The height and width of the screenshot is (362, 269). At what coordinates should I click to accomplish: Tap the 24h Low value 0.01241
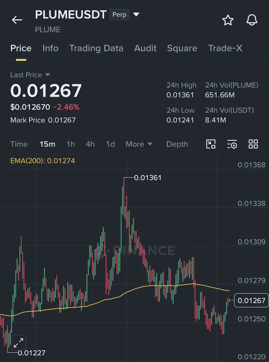coord(180,120)
